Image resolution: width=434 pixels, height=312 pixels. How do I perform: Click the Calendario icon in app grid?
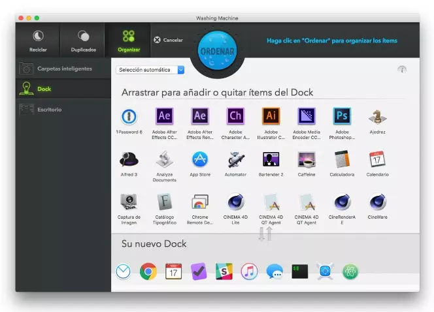(378, 159)
